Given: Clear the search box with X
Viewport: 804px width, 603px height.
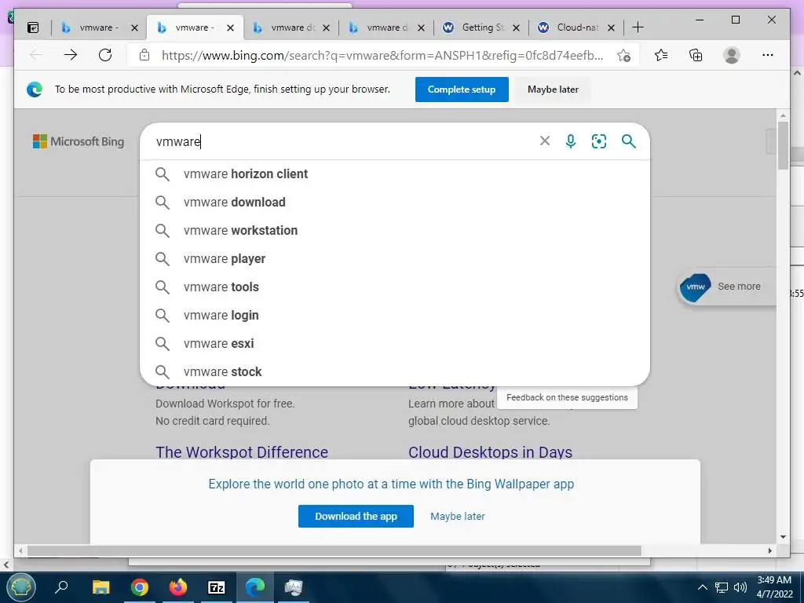Looking at the screenshot, I should click(545, 141).
